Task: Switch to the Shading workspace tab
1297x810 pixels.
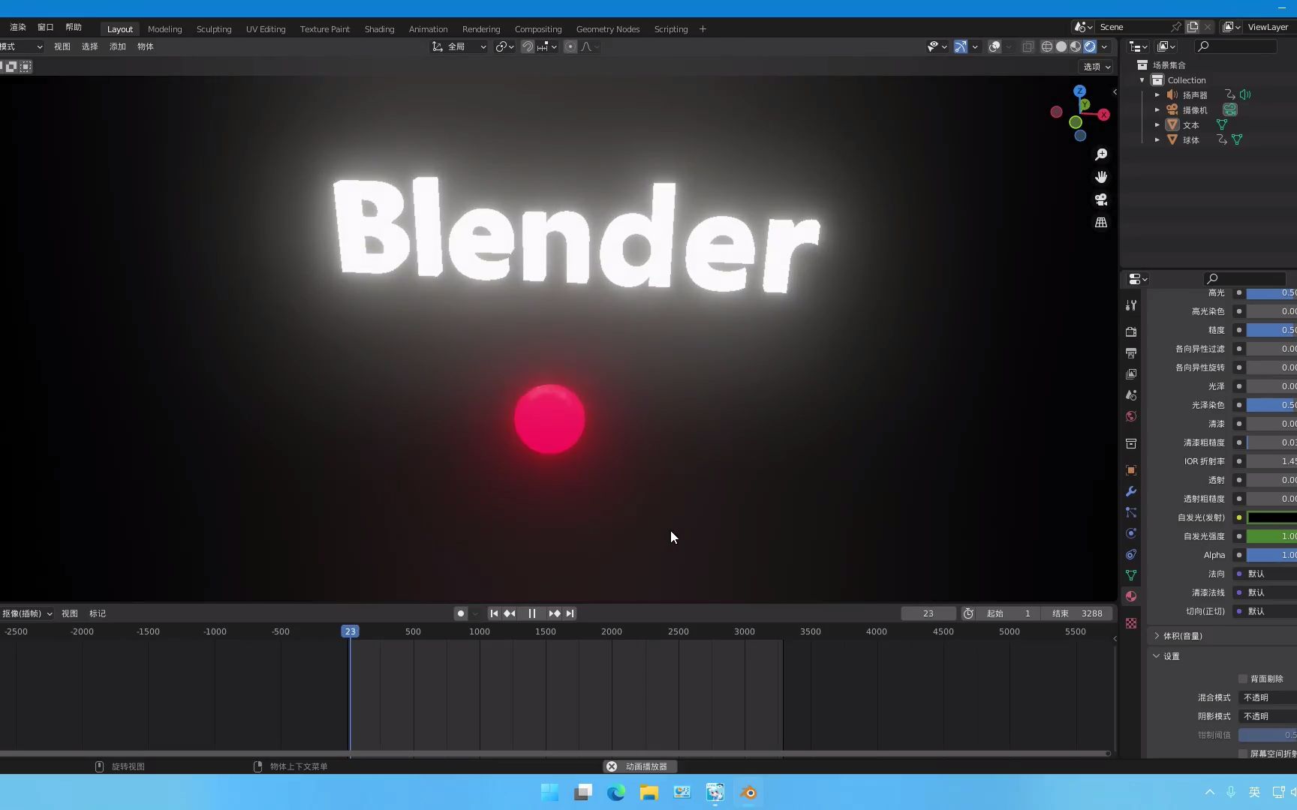Action: click(379, 29)
